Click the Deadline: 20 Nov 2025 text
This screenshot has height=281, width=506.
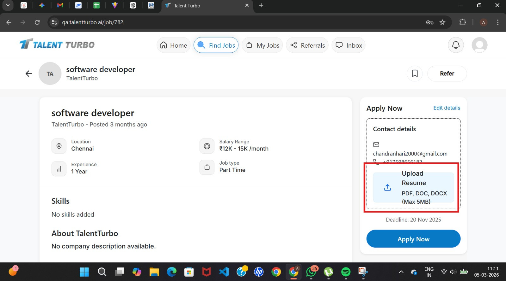[413, 220]
